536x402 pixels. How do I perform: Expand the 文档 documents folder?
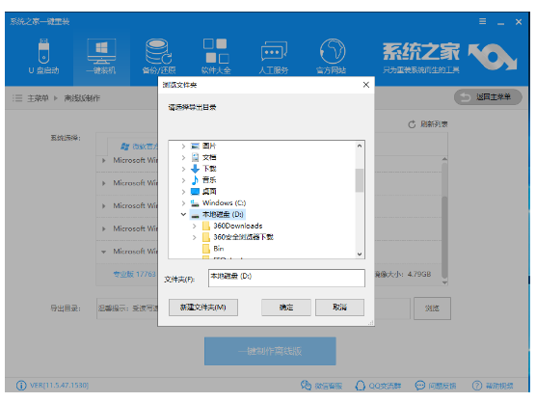[183, 157]
